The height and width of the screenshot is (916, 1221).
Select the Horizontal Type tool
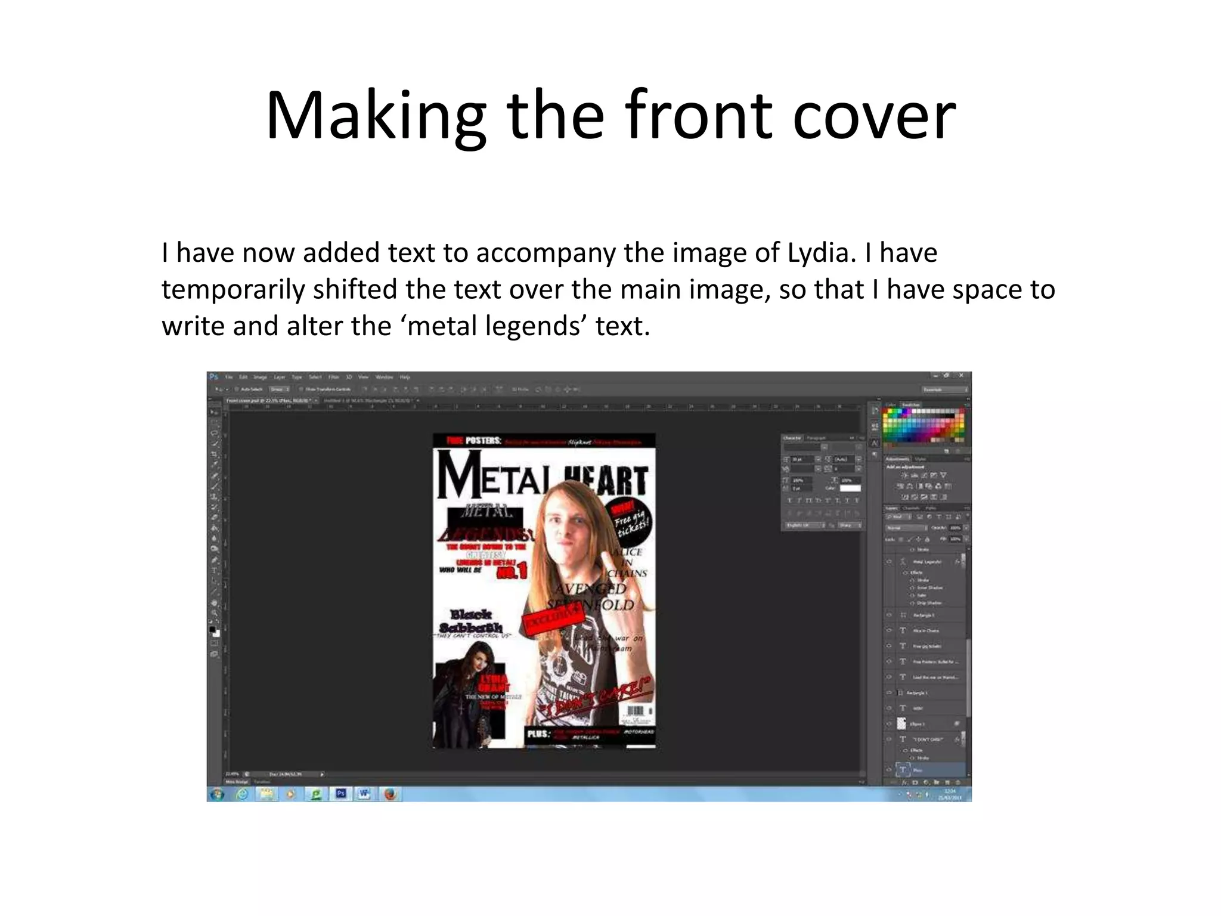tap(214, 570)
